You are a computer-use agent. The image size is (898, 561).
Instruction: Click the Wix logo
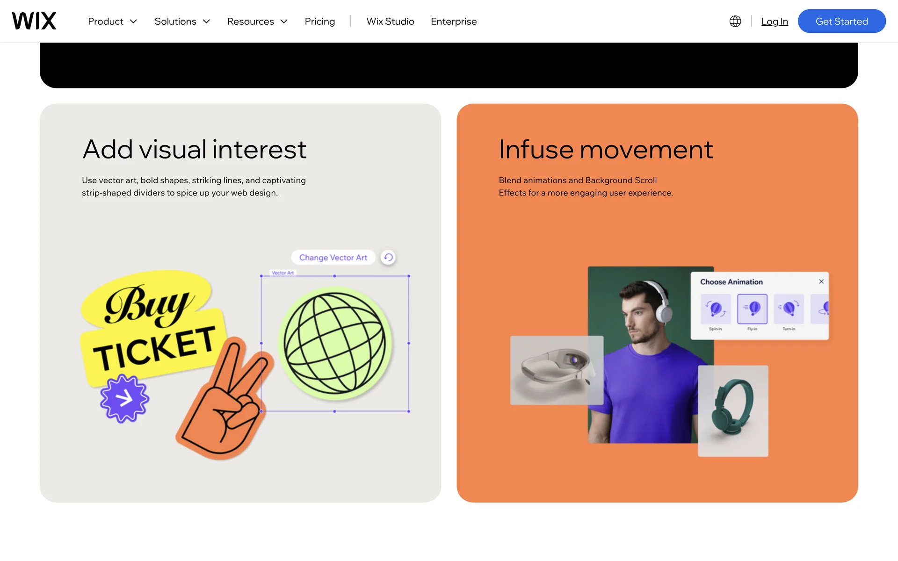coord(34,21)
